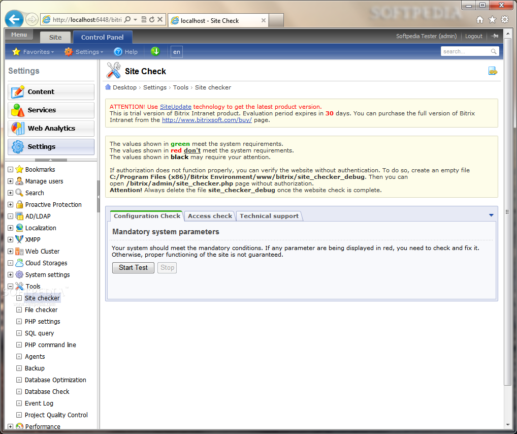This screenshot has width=517, height=434.
Task: Click the Cloud Storages icon
Action: 19,263
